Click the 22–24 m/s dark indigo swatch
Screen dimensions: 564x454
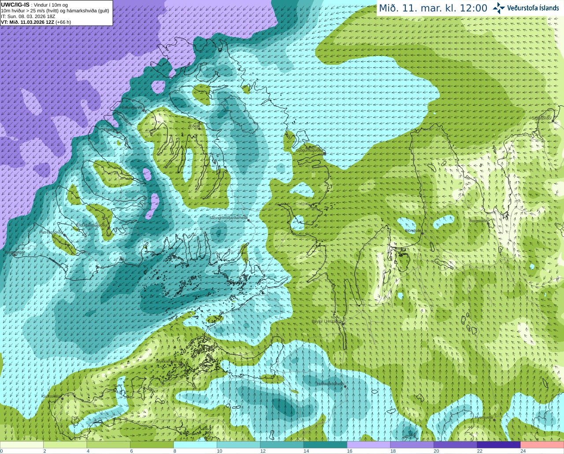pos(499,445)
